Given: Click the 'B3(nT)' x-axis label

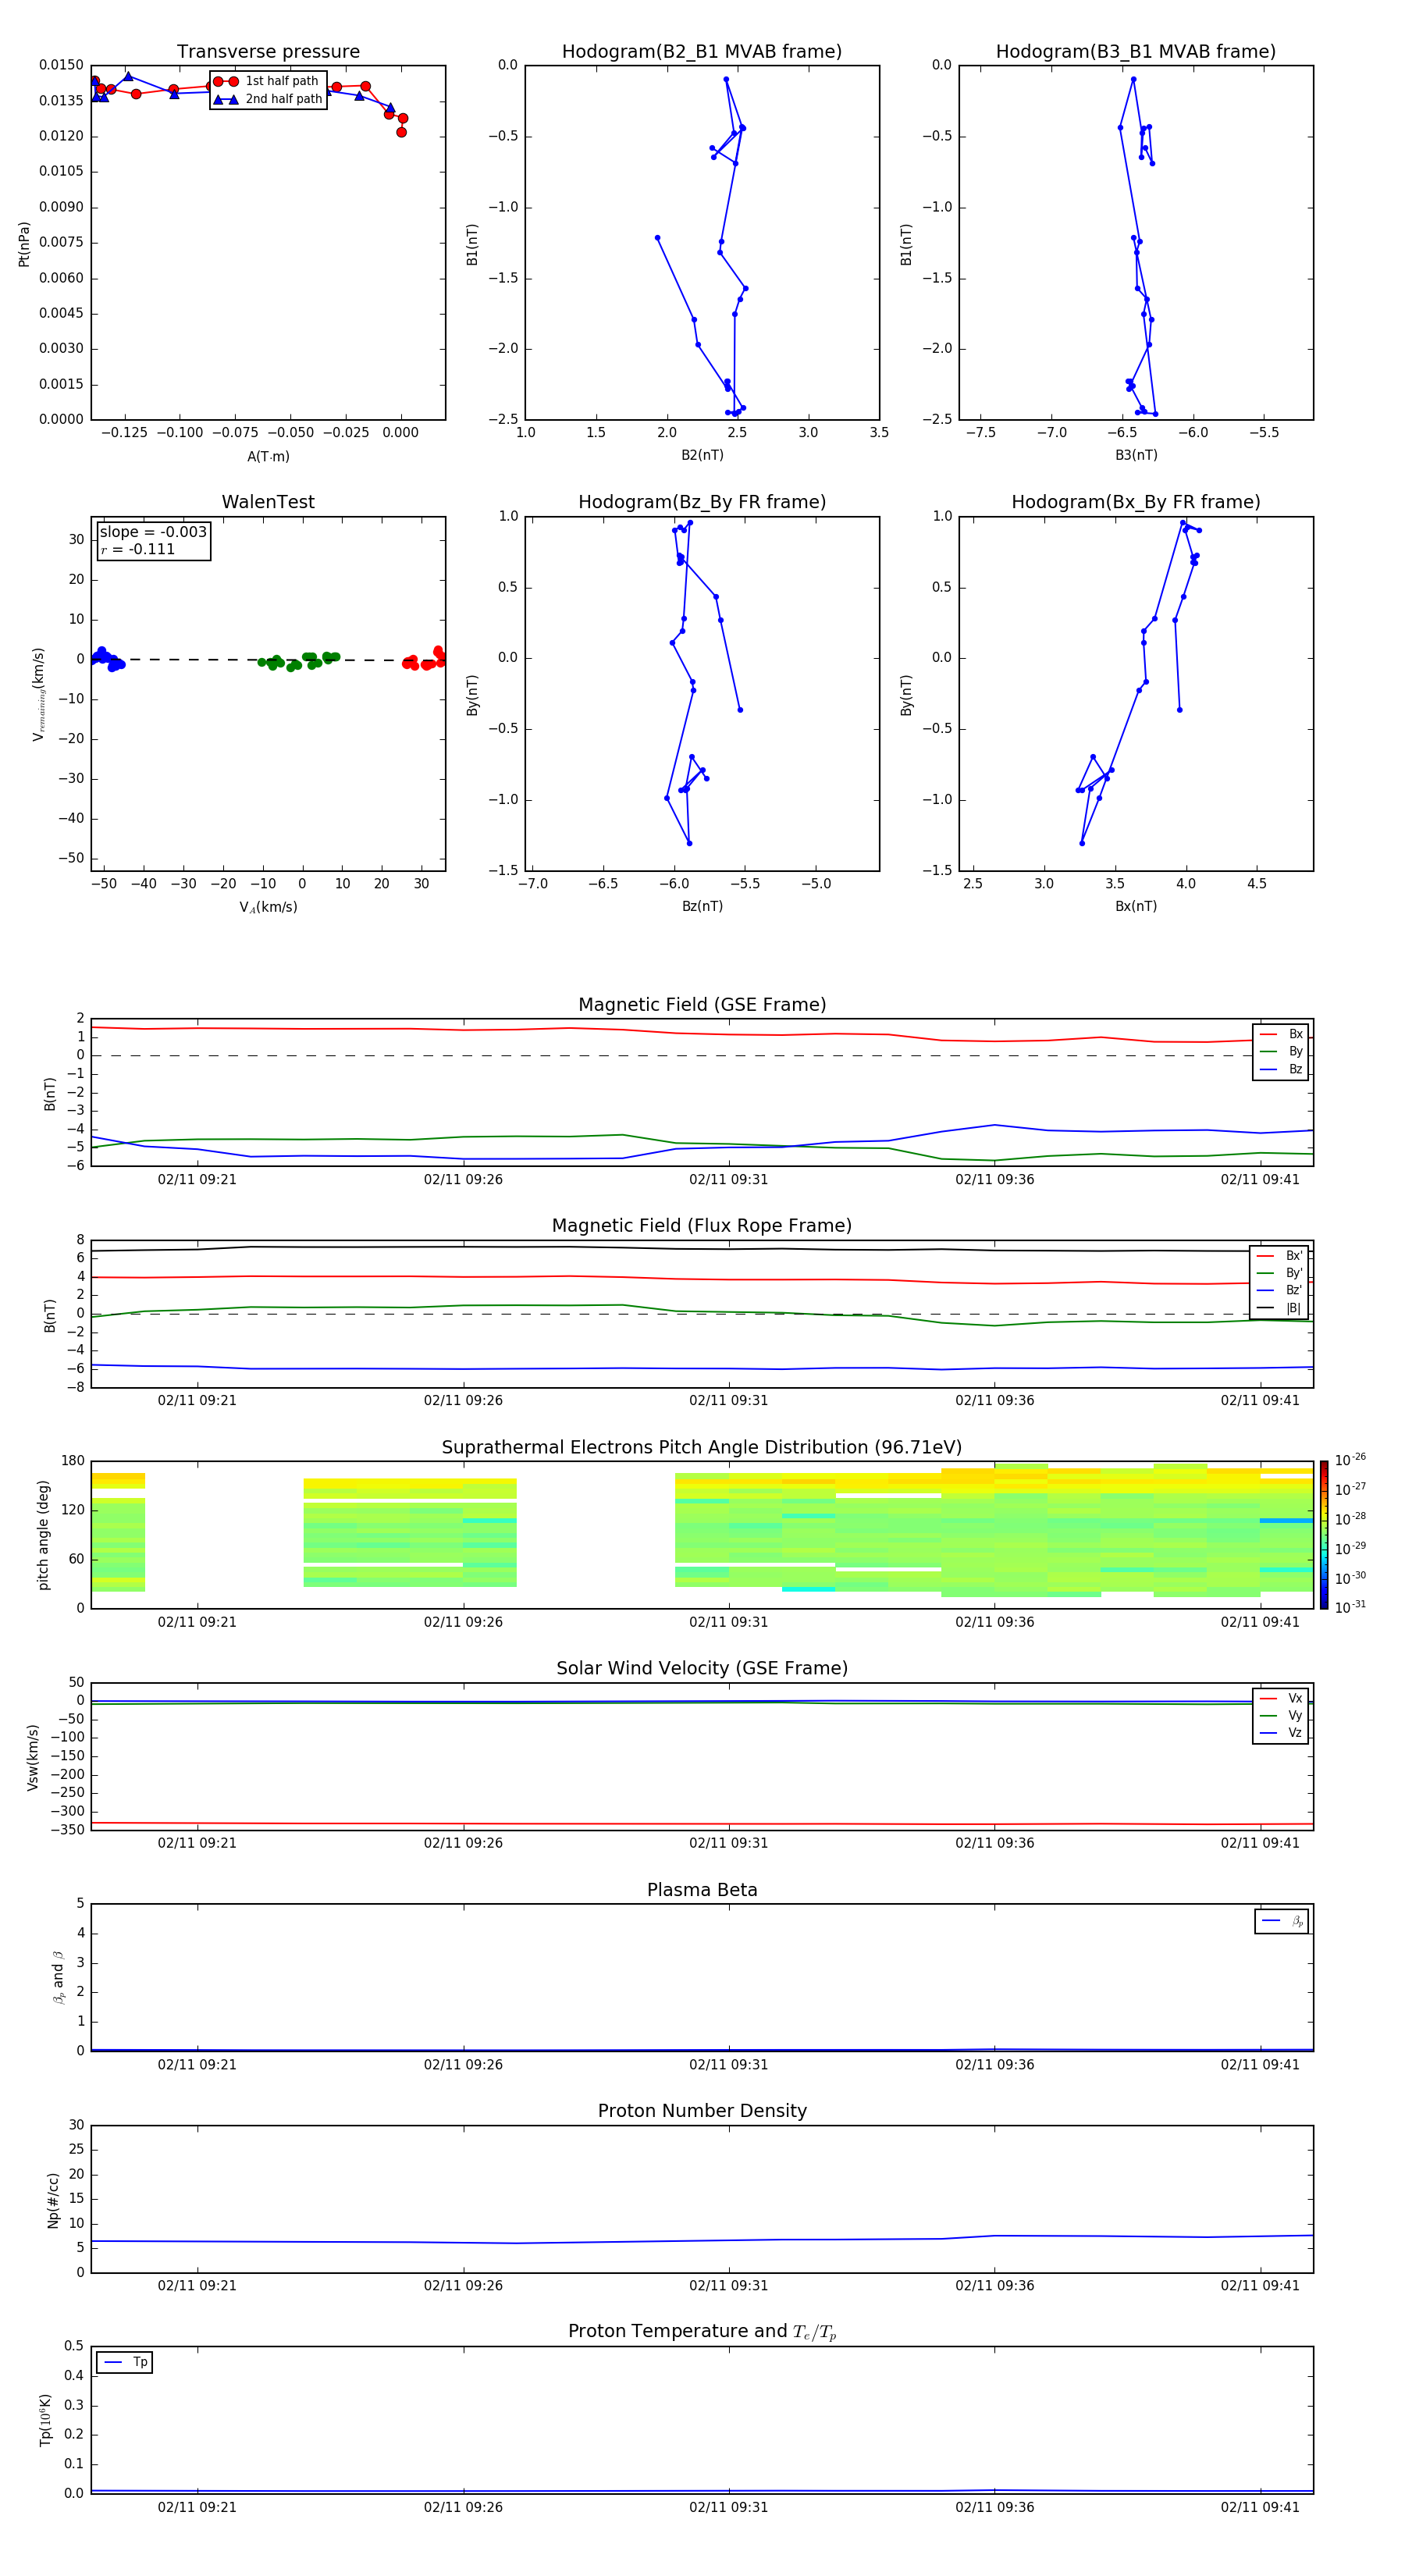Looking at the screenshot, I should (x=1136, y=455).
